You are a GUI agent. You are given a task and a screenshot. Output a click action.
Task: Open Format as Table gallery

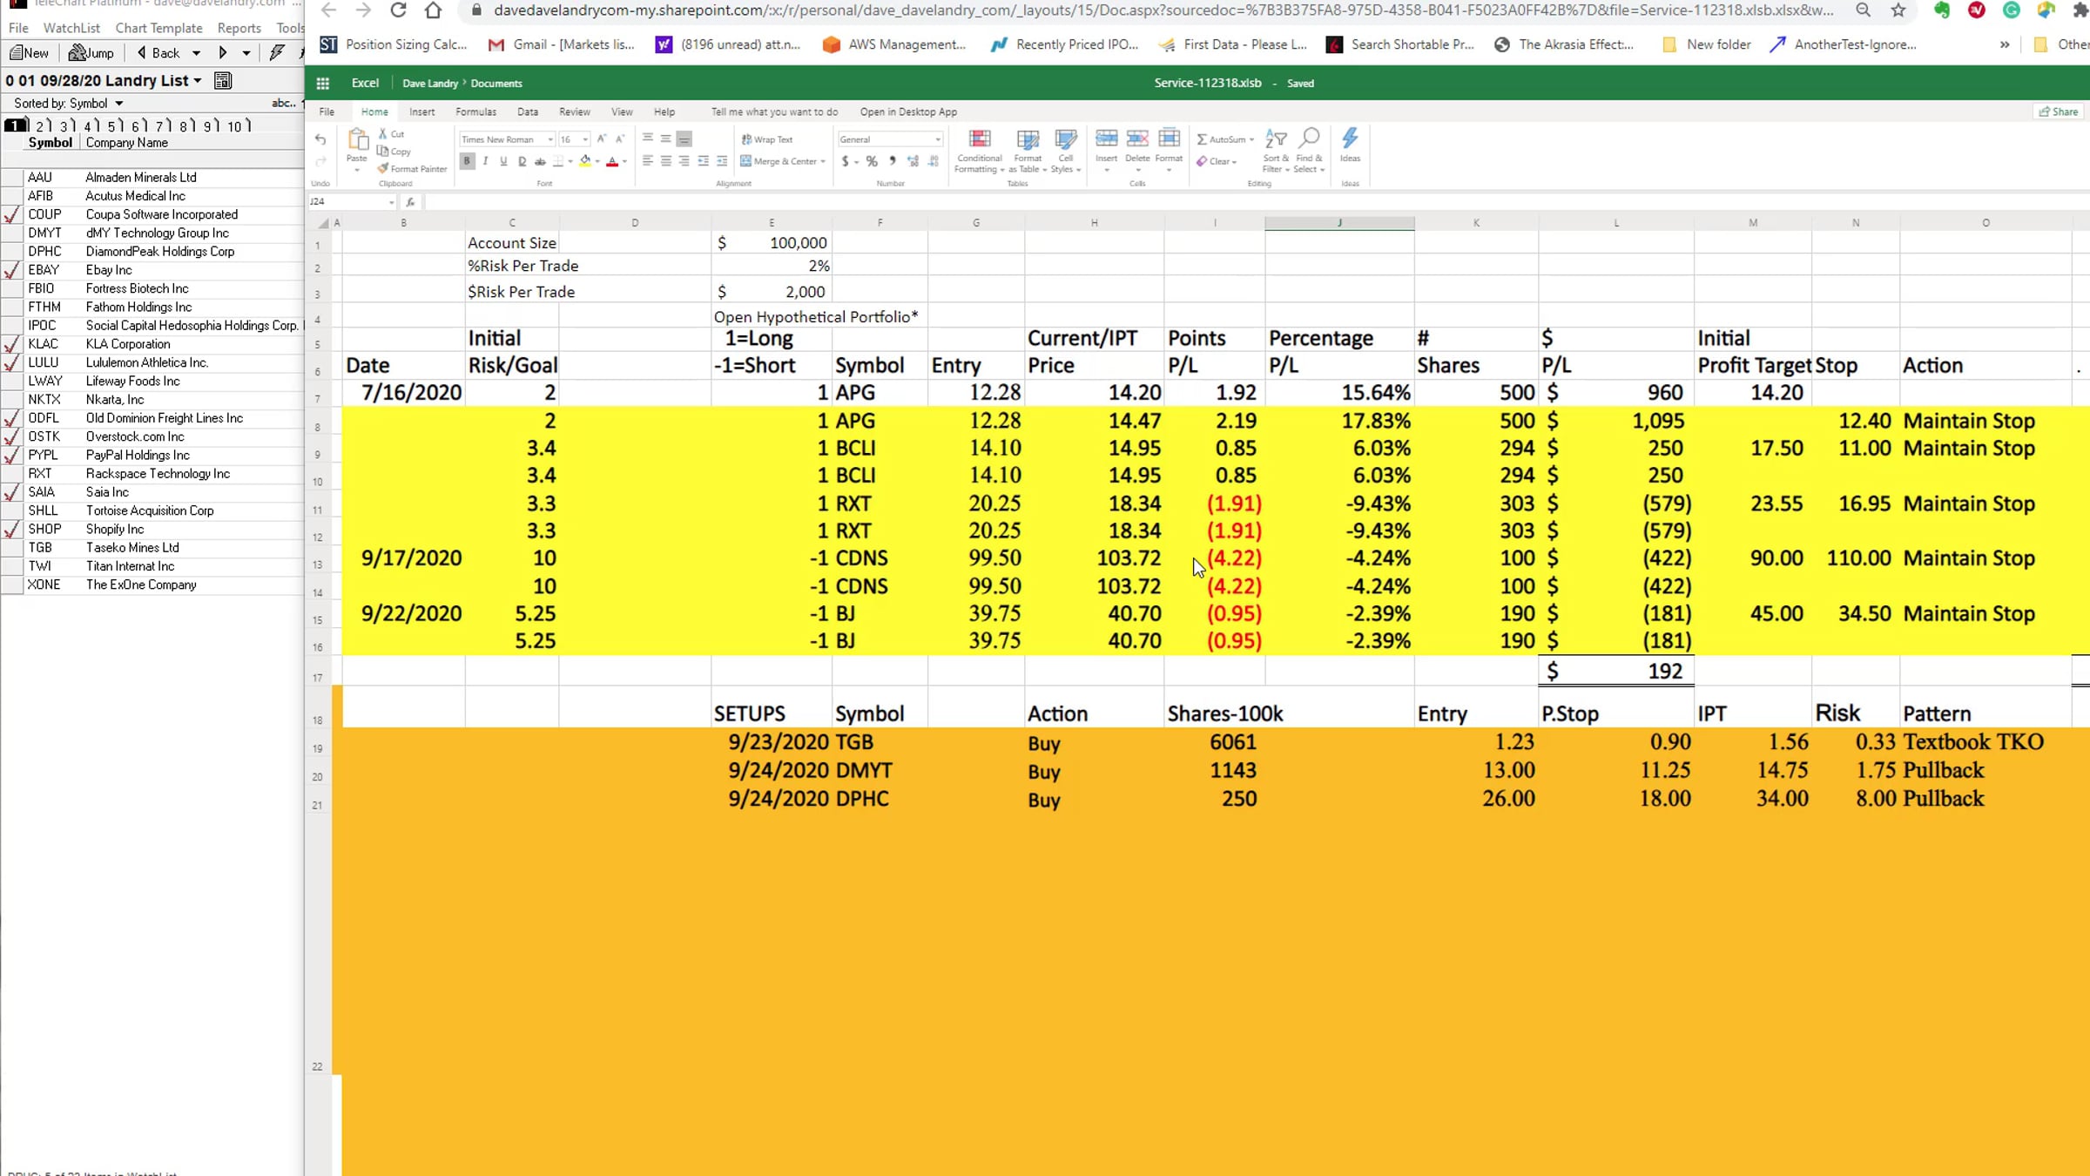(x=1028, y=152)
